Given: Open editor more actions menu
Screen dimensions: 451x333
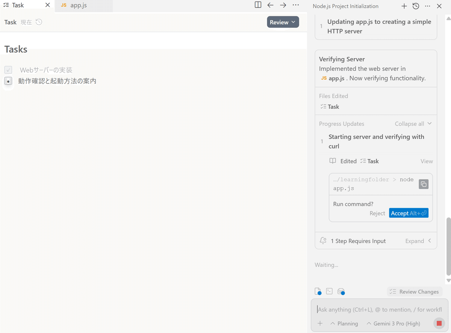Looking at the screenshot, I should point(296,5).
